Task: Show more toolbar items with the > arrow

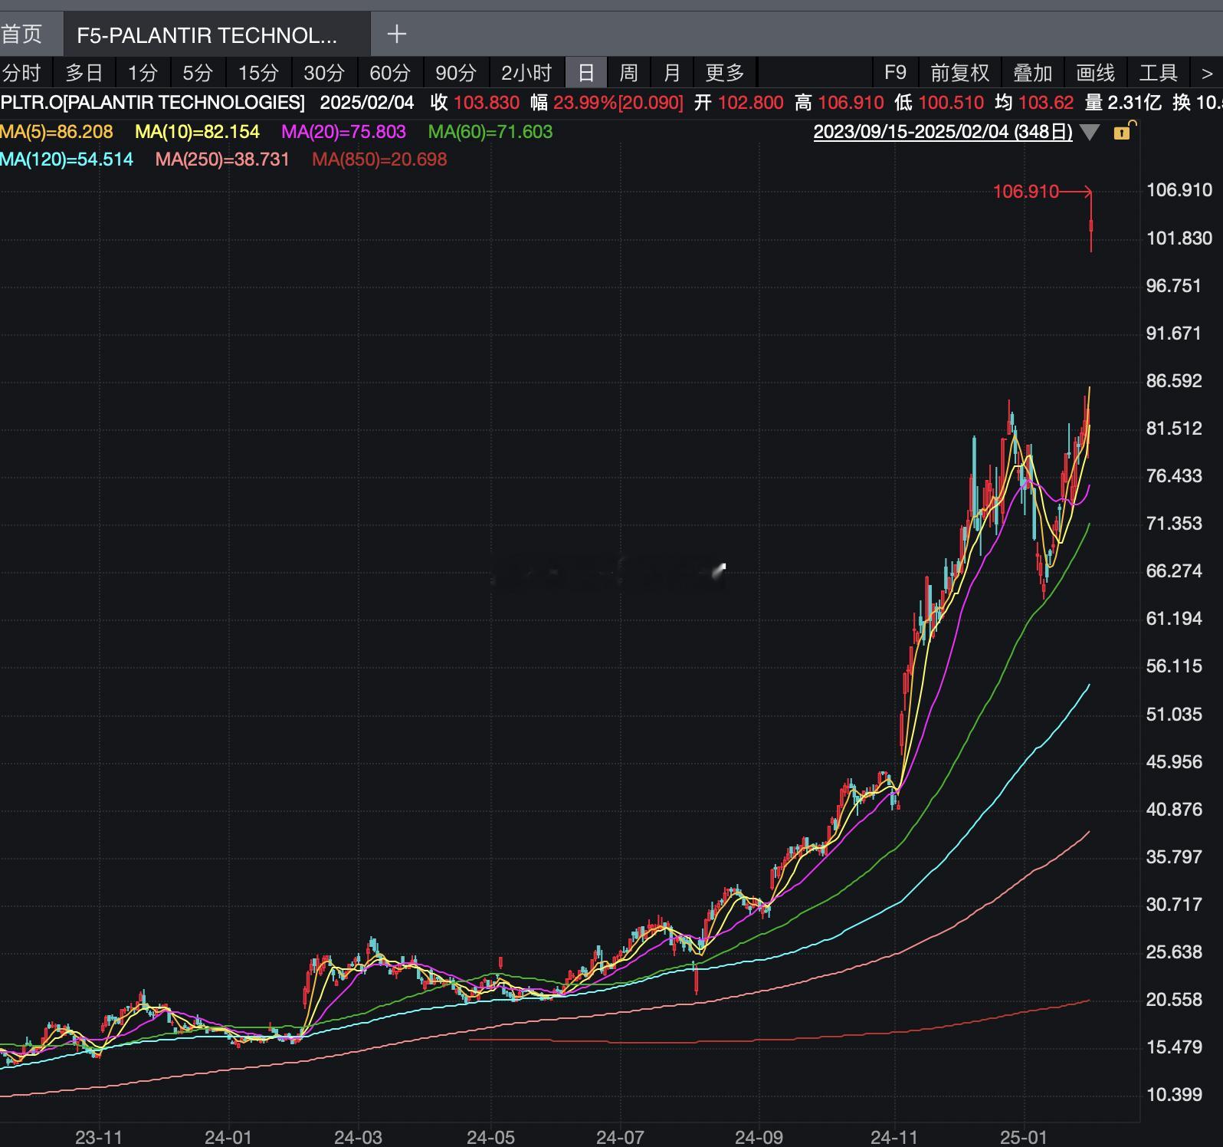Action: click(x=1206, y=73)
